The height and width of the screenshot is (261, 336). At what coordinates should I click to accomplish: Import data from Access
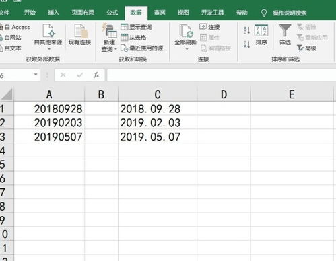[15, 27]
